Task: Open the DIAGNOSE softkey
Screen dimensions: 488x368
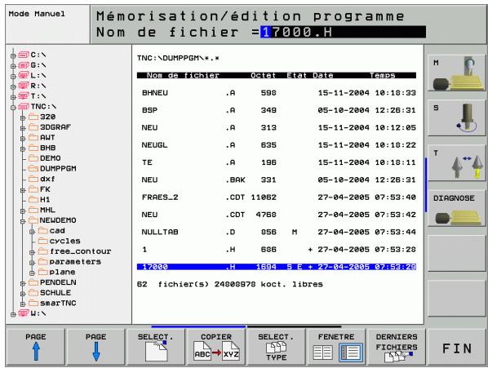Action: click(x=456, y=208)
